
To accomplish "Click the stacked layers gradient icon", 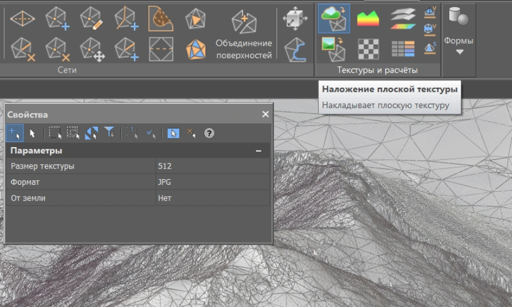I will [403, 19].
